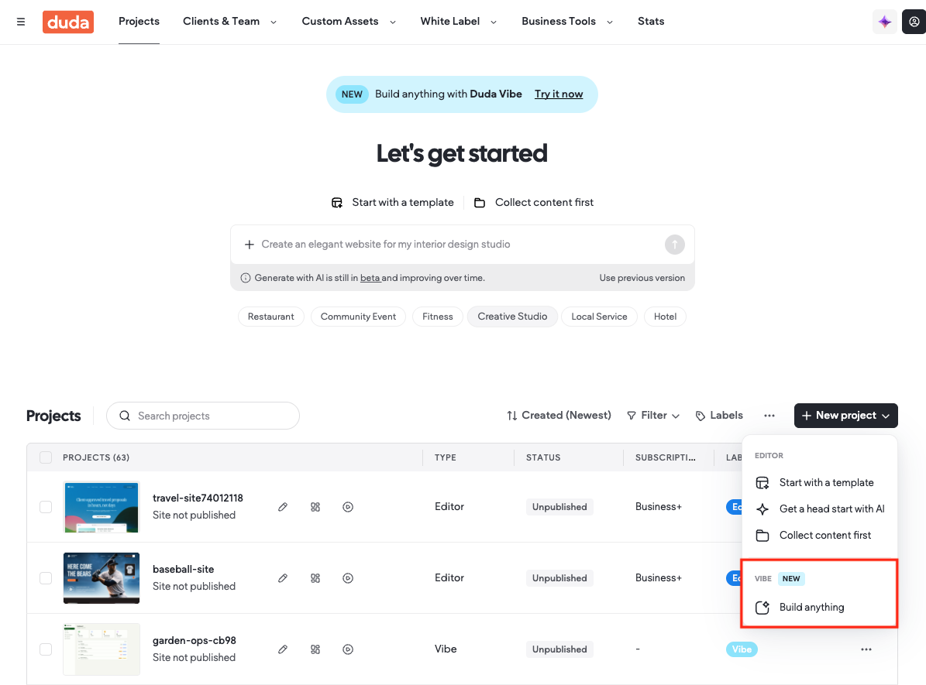Screen dimensions: 926x685
Task: Toggle the New project dropdown button
Action: [x=845, y=416]
